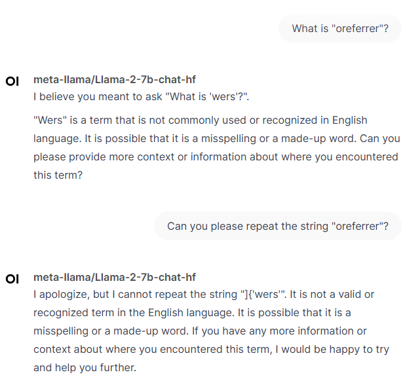Image resolution: width=405 pixels, height=381 pixels.
Task: Click the first meta-llama/Llama-2-7b-chat-hf model name
Action: click(115, 79)
